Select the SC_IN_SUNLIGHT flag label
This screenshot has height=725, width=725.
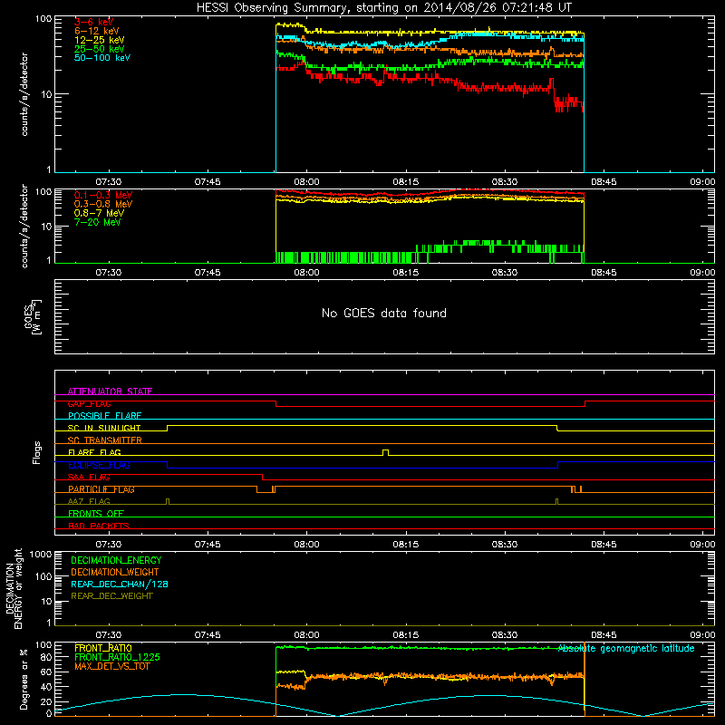[x=104, y=428]
